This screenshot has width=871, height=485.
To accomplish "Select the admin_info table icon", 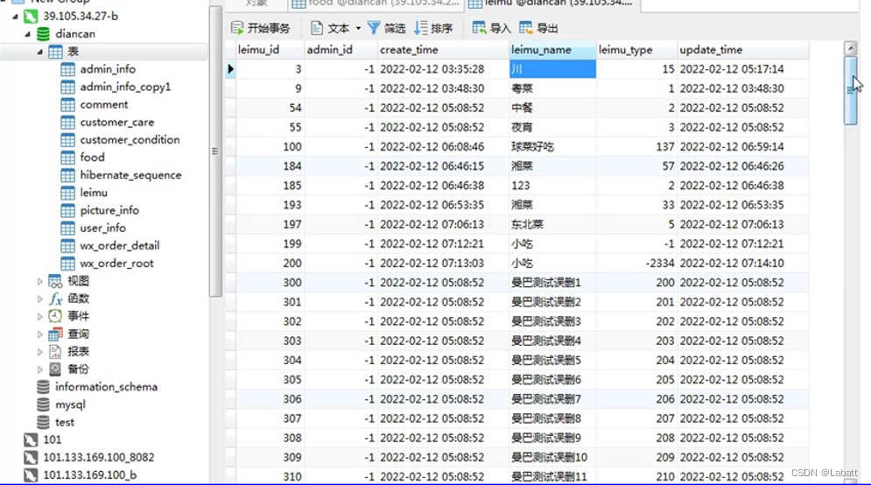I will click(67, 69).
